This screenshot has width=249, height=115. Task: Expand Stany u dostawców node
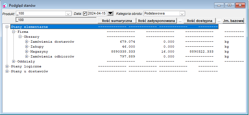7,71
